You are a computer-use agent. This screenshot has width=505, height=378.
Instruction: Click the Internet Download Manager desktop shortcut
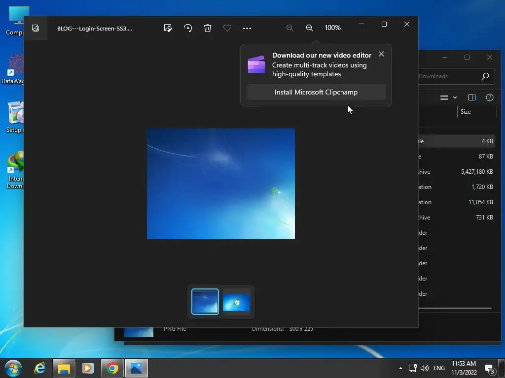[x=15, y=170]
